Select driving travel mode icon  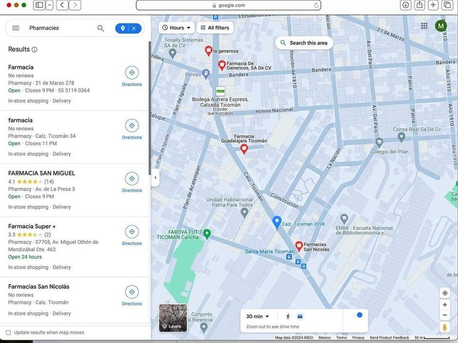coord(300,316)
